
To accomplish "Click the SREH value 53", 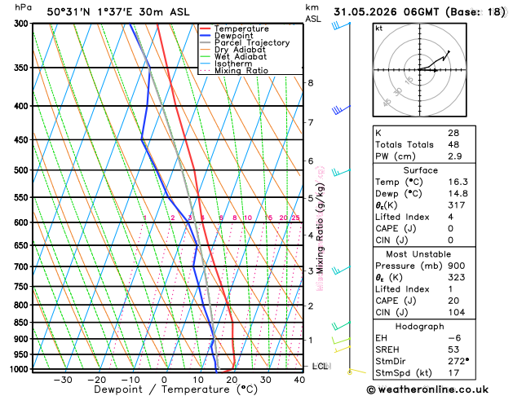I will tap(453, 350).
